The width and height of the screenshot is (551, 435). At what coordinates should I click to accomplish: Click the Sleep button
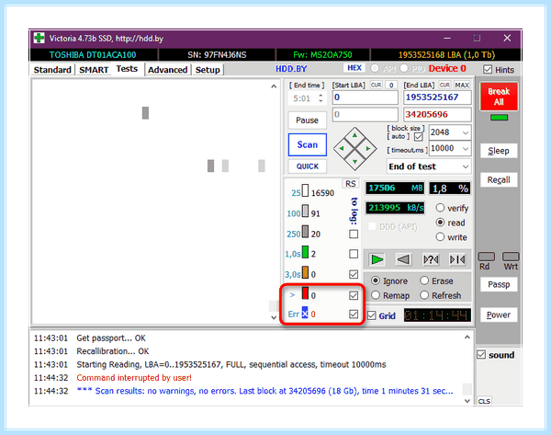click(x=499, y=151)
